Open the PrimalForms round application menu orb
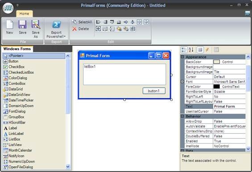Image resolution: width=252 pixels, height=172 pixels. click(8, 8)
